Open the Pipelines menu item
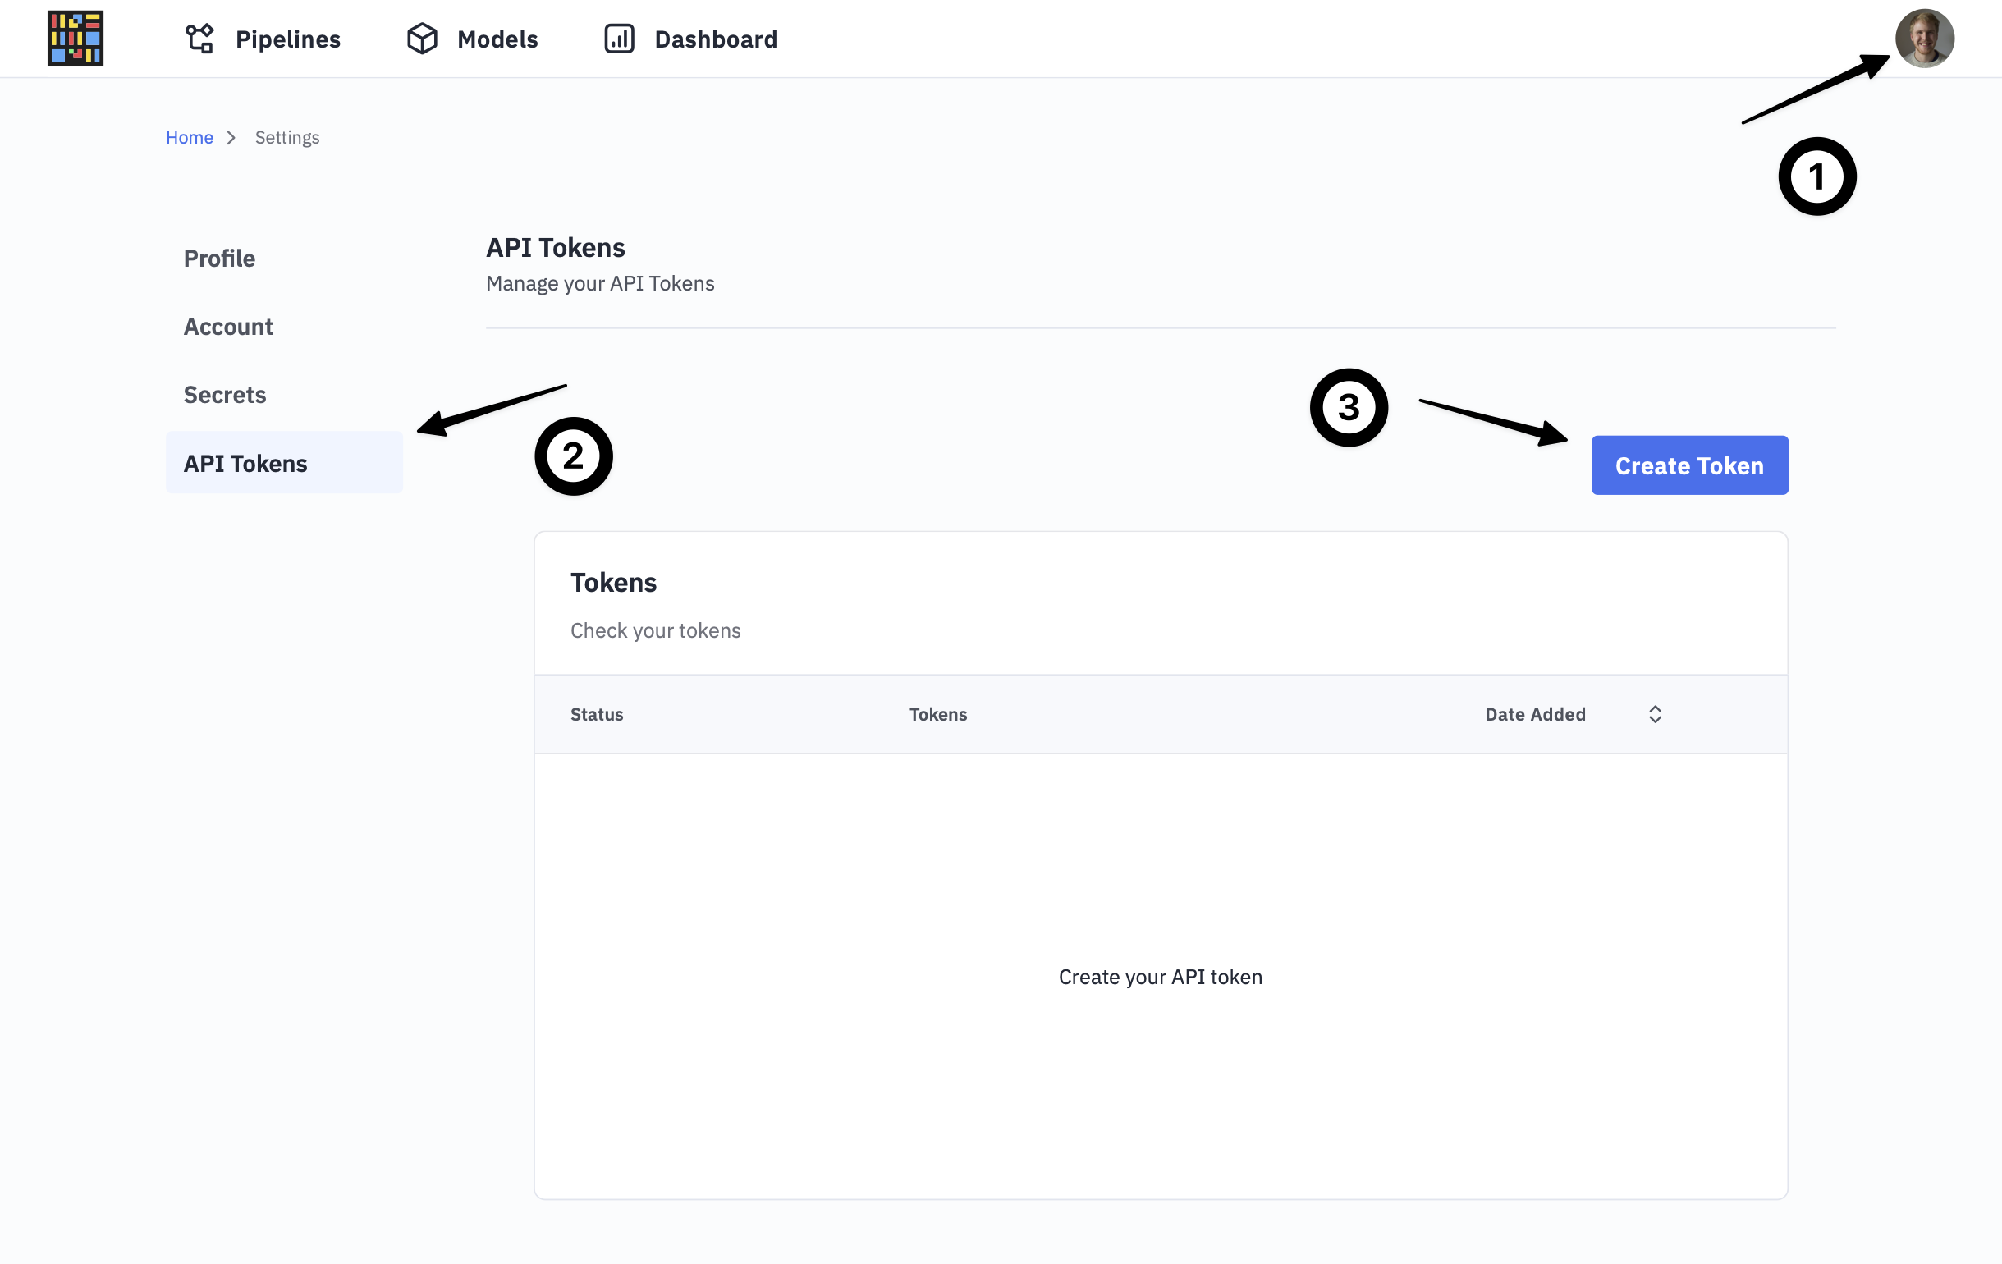This screenshot has height=1264, width=2002. coord(287,39)
